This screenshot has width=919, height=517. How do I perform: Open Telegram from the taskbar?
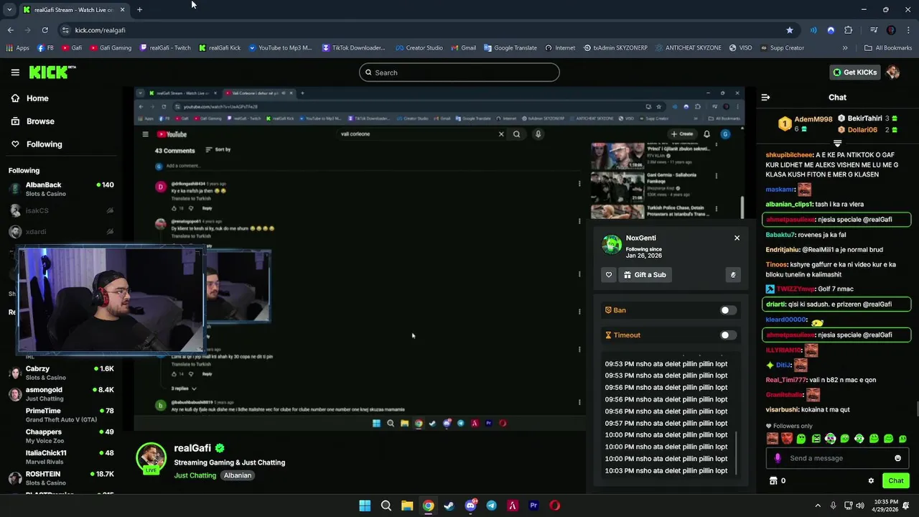(491, 506)
